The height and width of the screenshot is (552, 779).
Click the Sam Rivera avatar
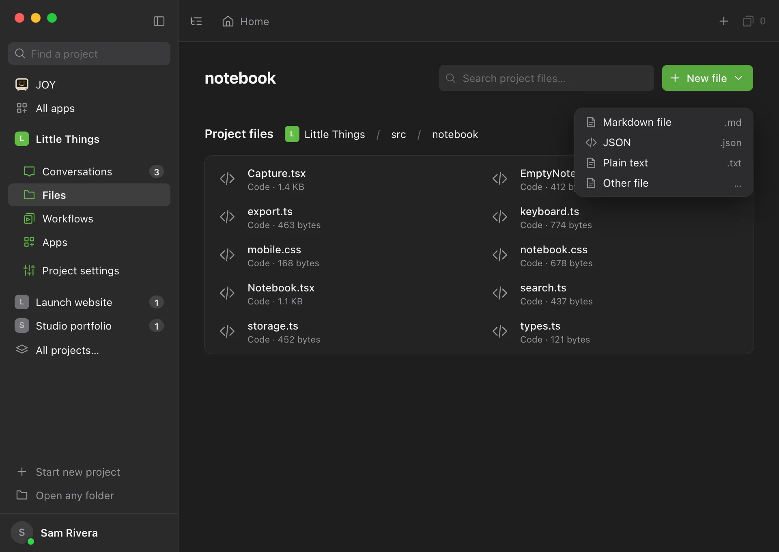click(22, 533)
